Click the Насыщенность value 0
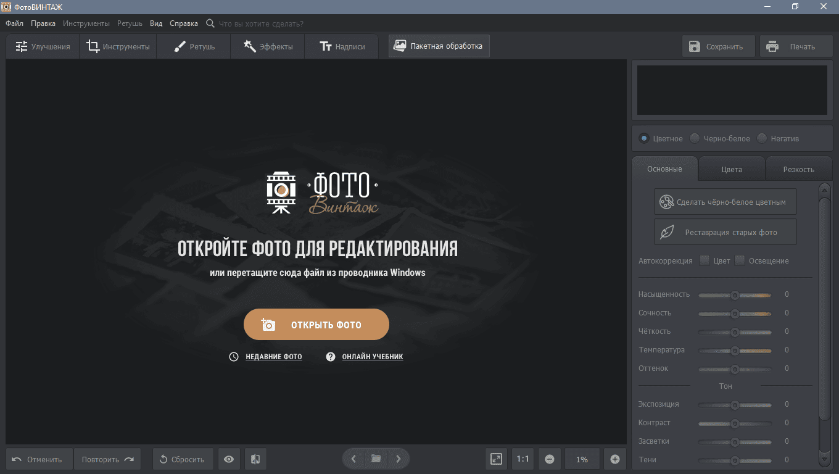The width and height of the screenshot is (839, 474). [787, 295]
